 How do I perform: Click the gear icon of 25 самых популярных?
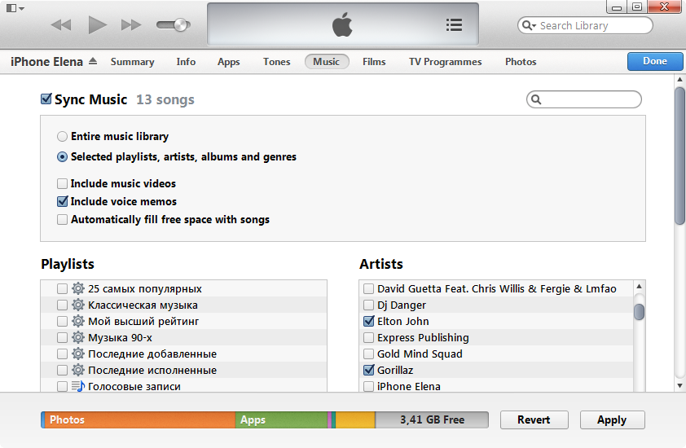pyautogui.click(x=78, y=288)
